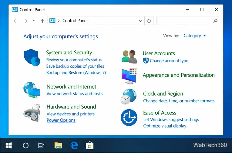Open Let Windows suggest settings link
232x153 pixels.
(x=171, y=120)
